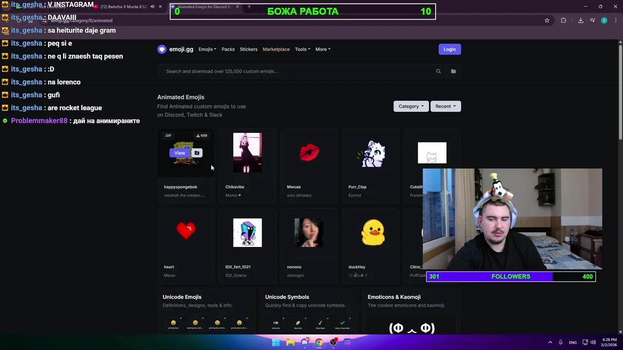Screen dimensions: 623x350
Task: Open the Windows Start menu
Action: tap(276, 342)
